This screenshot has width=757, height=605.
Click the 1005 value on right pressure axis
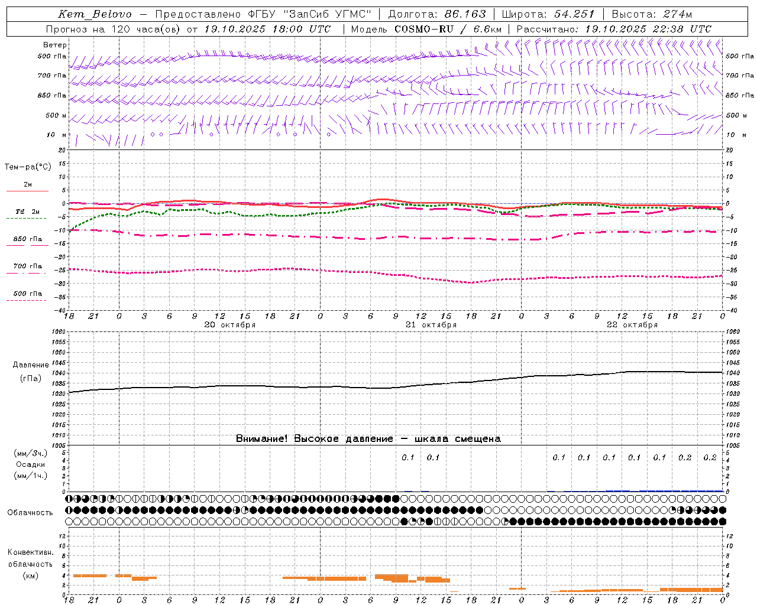[732, 445]
